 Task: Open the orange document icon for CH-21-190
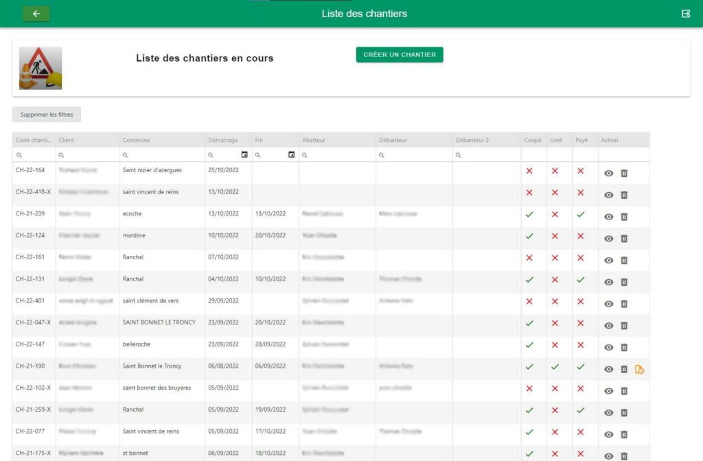click(639, 369)
